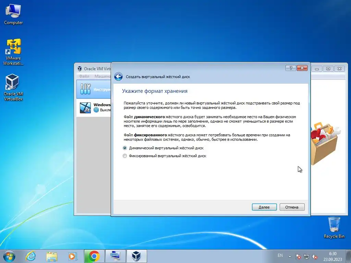This screenshot has width=351, height=263.
Task: Open the dialog's help question mark button
Action: coord(291,68)
